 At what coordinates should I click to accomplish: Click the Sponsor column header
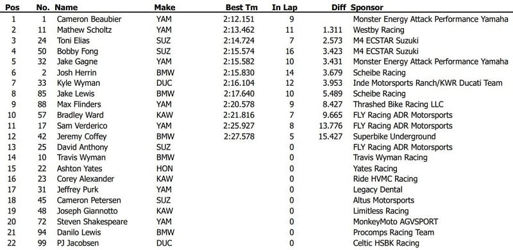[367, 8]
